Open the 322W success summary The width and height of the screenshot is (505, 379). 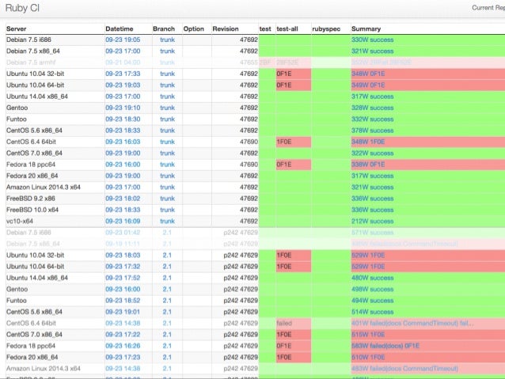coord(373,153)
